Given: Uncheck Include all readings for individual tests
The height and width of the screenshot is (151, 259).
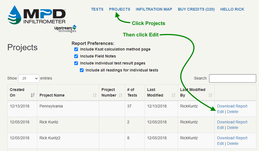Looking at the screenshot, I should (82, 70).
